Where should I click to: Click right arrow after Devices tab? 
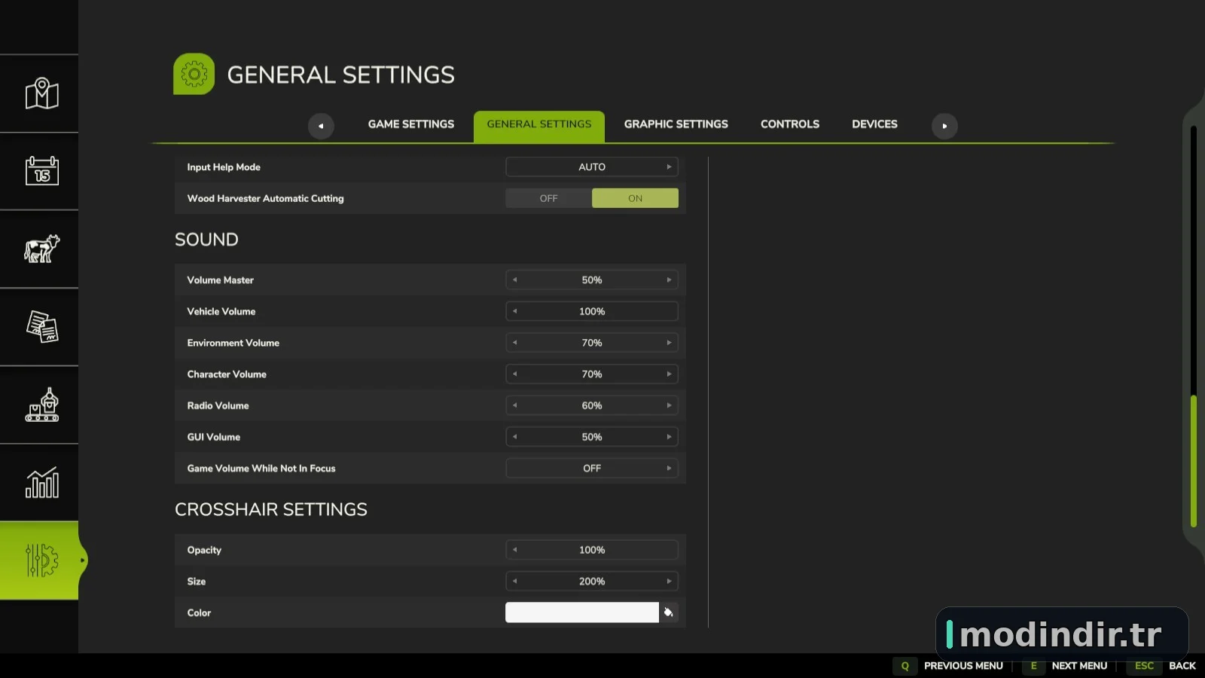tap(944, 126)
